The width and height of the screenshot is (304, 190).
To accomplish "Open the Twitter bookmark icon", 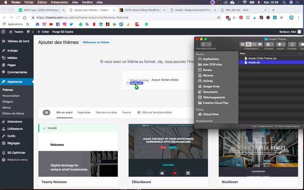I will (71, 24).
